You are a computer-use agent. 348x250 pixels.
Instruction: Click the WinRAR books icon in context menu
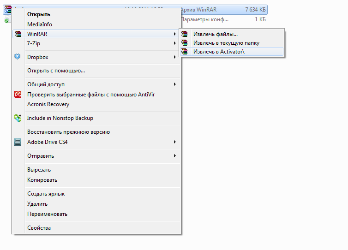(x=18, y=34)
